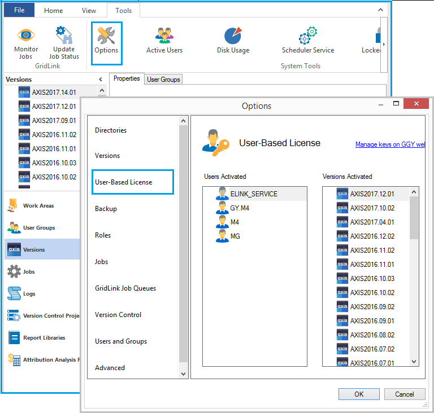The width and height of the screenshot is (434, 413).
Task: Click axis icon of activated AXIS2017.10.02
Action: (342, 208)
